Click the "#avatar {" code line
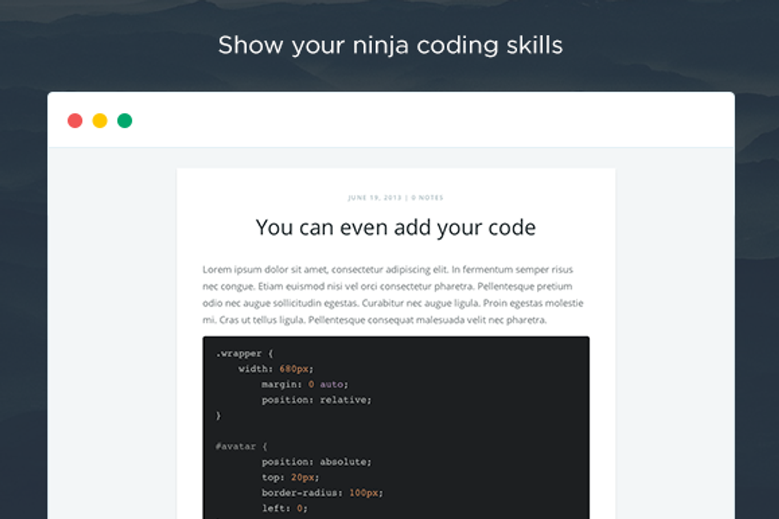The height and width of the screenshot is (519, 779). pyautogui.click(x=241, y=446)
